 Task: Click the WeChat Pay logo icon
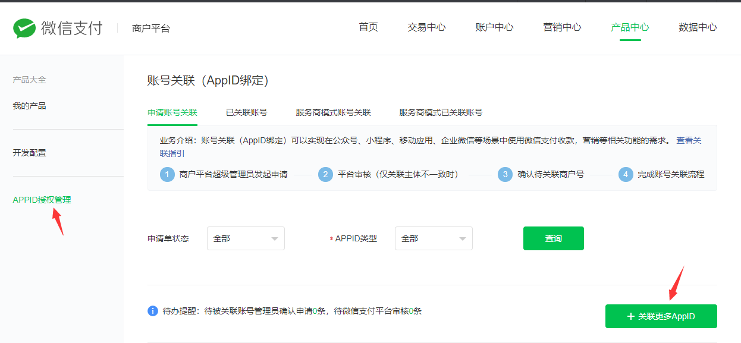(x=25, y=28)
